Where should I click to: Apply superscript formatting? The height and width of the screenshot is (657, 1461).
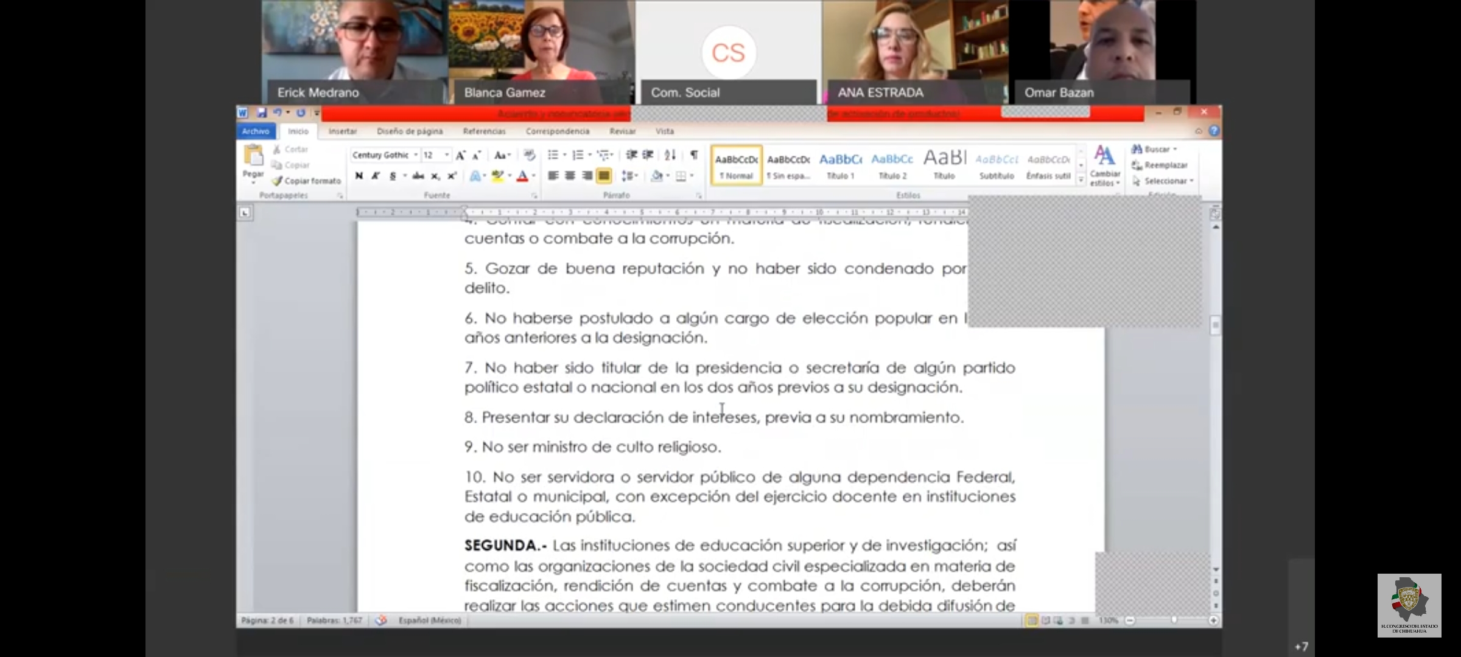tap(452, 176)
